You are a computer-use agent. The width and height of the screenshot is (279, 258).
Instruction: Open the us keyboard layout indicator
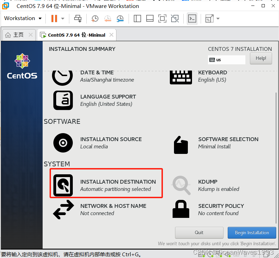pyautogui.click(x=227, y=60)
